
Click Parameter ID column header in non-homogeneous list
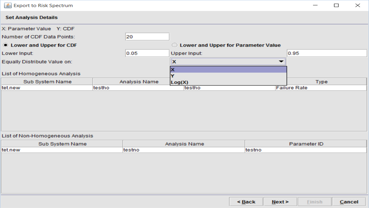pyautogui.click(x=306, y=144)
